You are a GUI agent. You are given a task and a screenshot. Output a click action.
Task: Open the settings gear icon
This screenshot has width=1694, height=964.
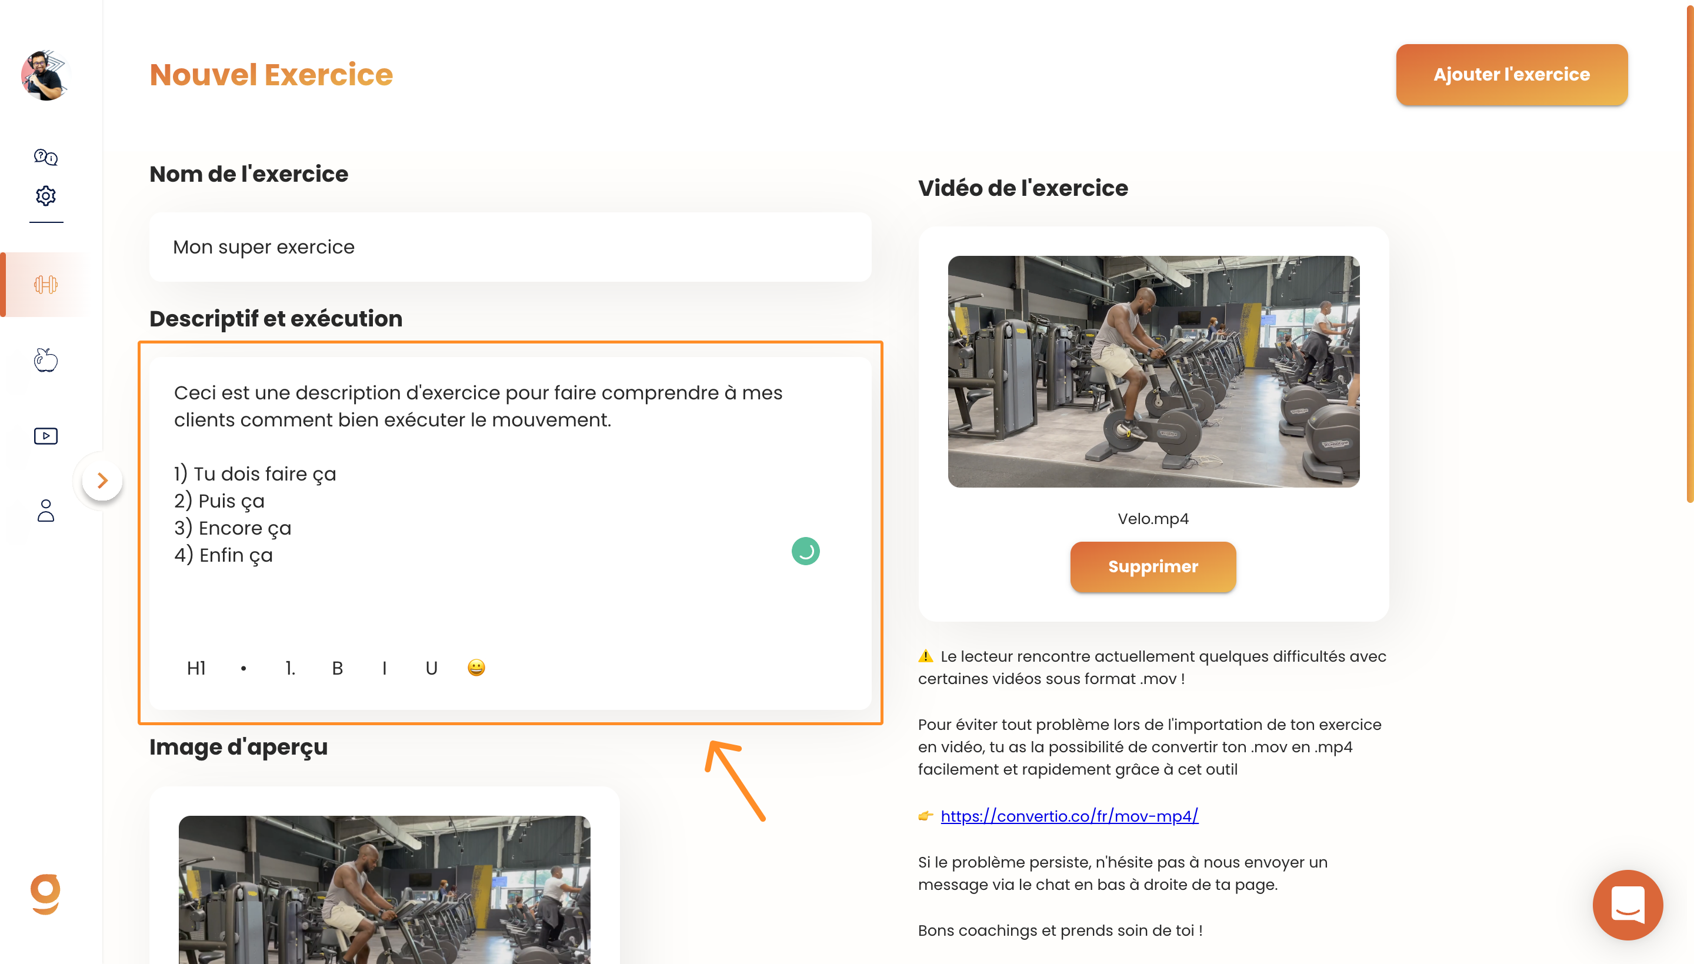[x=46, y=195]
